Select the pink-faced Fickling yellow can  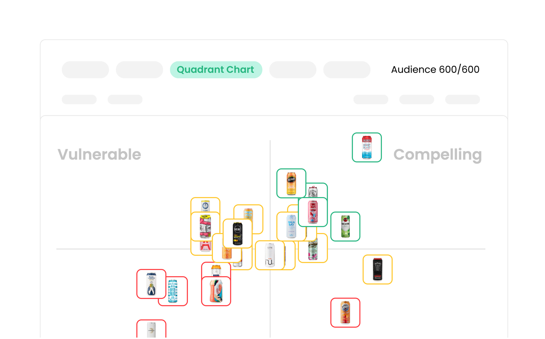click(205, 226)
